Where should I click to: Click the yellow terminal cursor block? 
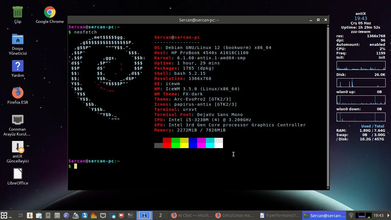pyautogui.click(x=76, y=166)
